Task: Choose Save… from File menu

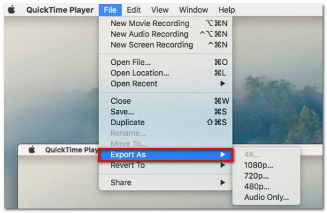Action: (x=166, y=112)
